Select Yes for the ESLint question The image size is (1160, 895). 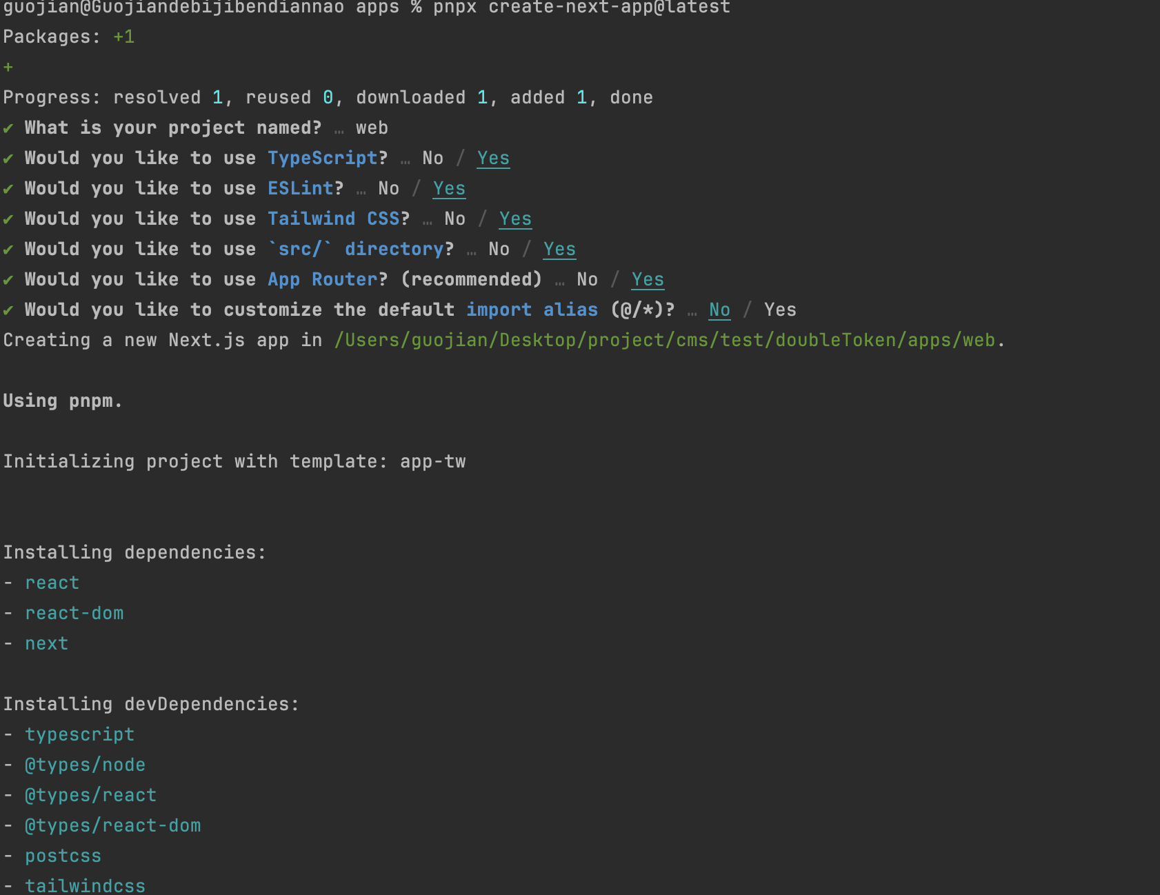(x=449, y=189)
